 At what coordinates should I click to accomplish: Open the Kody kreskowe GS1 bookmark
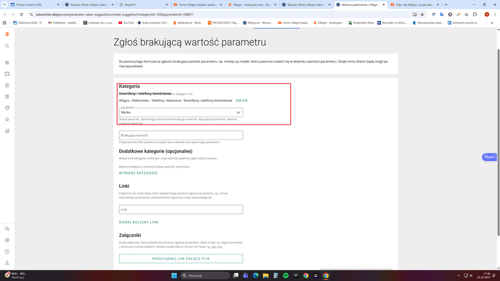pos(153,23)
